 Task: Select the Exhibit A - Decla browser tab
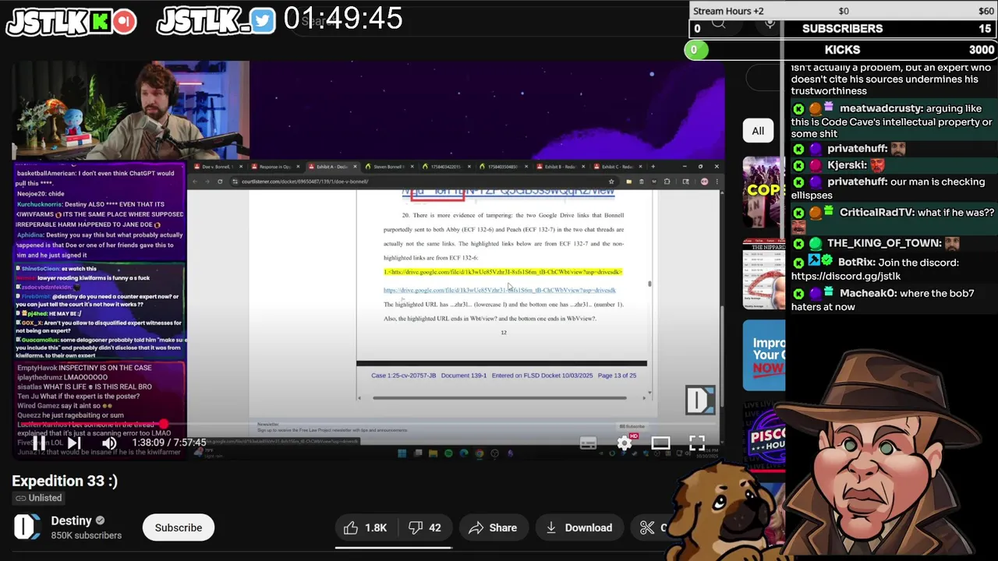tap(331, 167)
